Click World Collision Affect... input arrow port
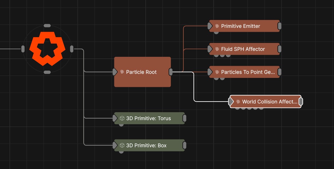This screenshot has width=334, height=169. (x=231, y=102)
